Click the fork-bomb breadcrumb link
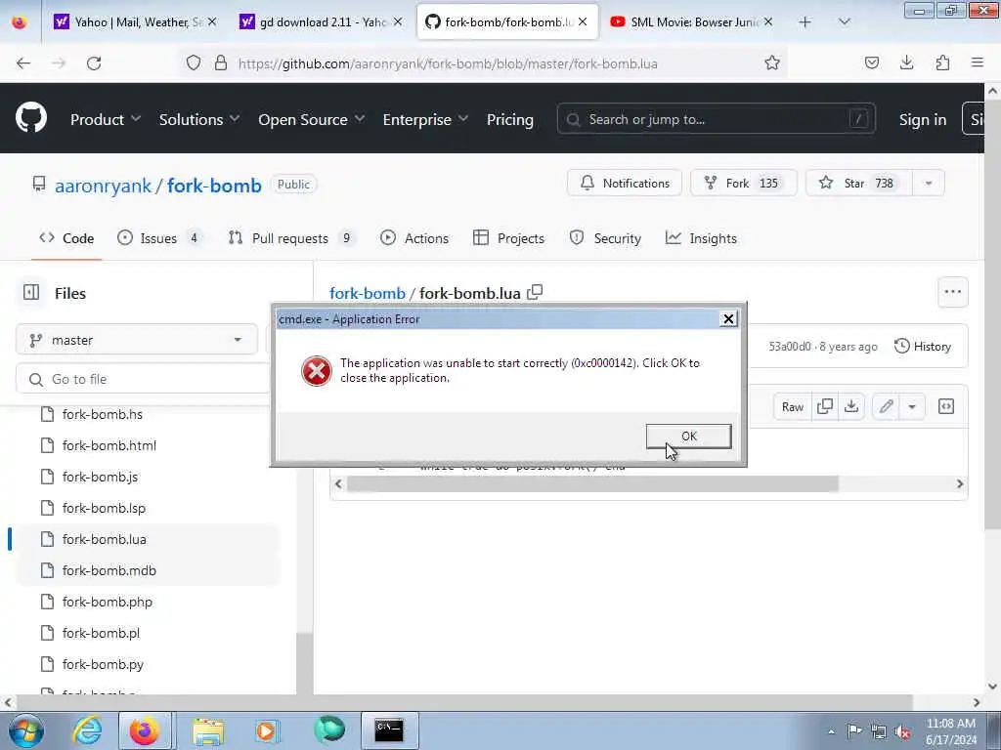The image size is (1001, 750). (x=368, y=293)
